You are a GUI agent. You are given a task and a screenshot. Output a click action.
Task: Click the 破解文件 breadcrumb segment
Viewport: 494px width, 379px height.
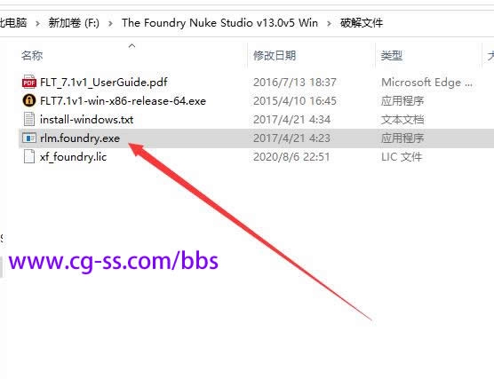click(362, 23)
